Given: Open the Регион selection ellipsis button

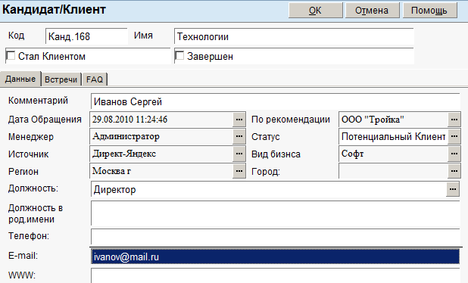Looking at the screenshot, I should (239, 171).
